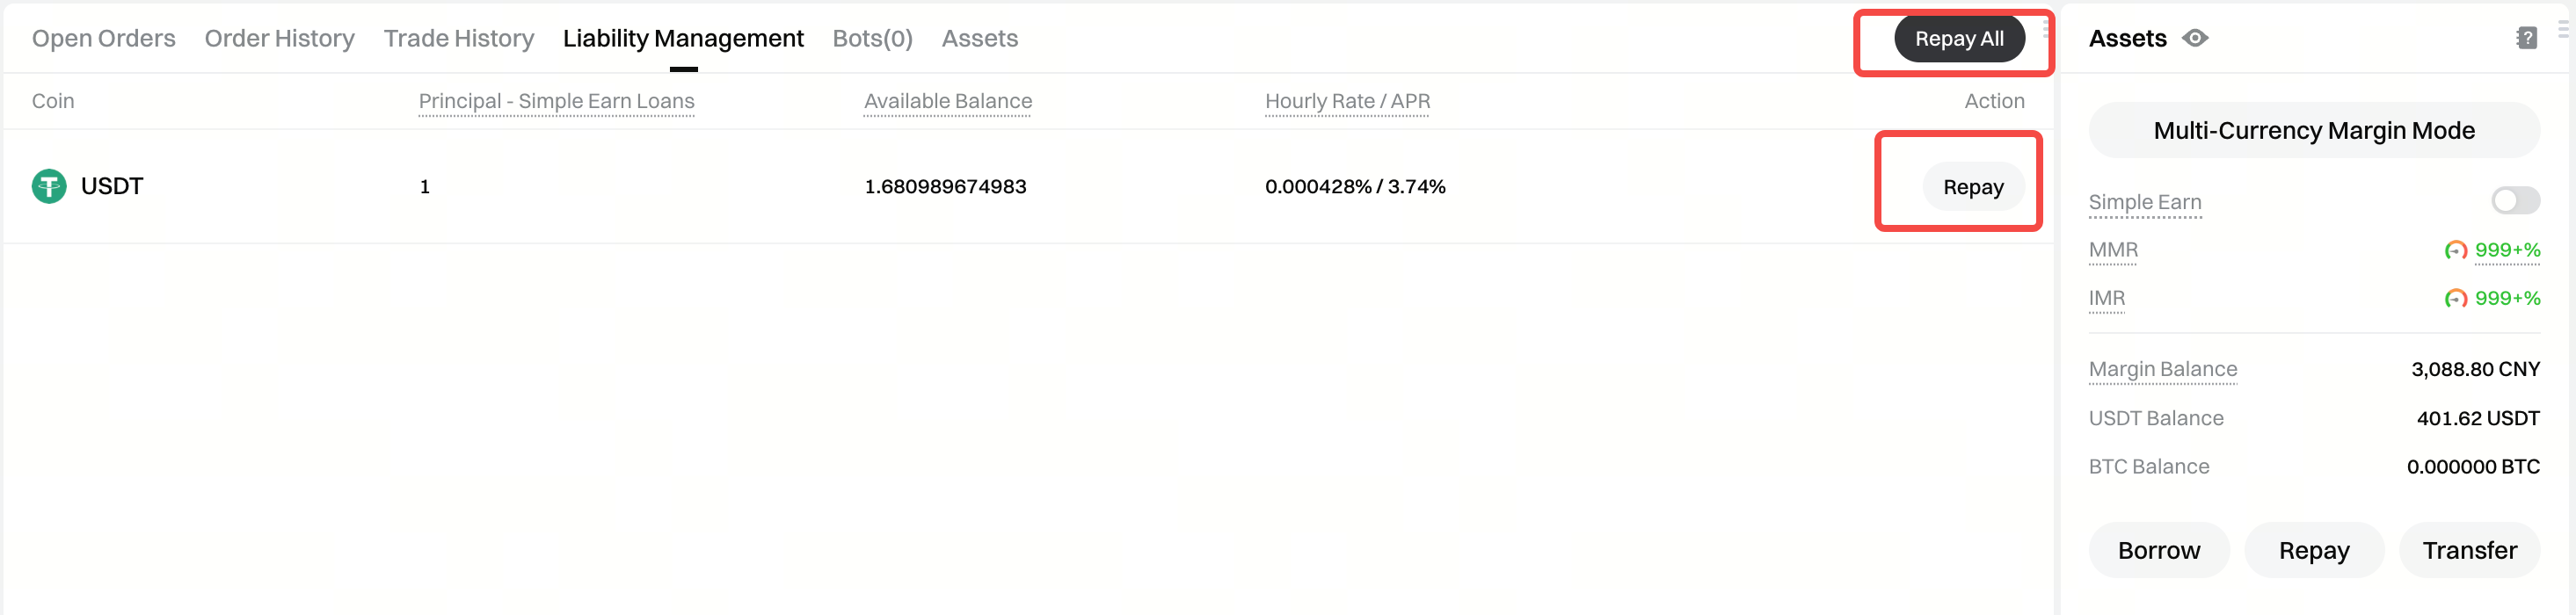Click the Transfer button
The width and height of the screenshot is (2576, 615).
2468,550
